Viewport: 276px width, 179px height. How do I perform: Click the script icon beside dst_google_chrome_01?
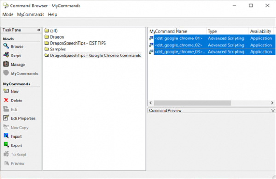(151, 38)
